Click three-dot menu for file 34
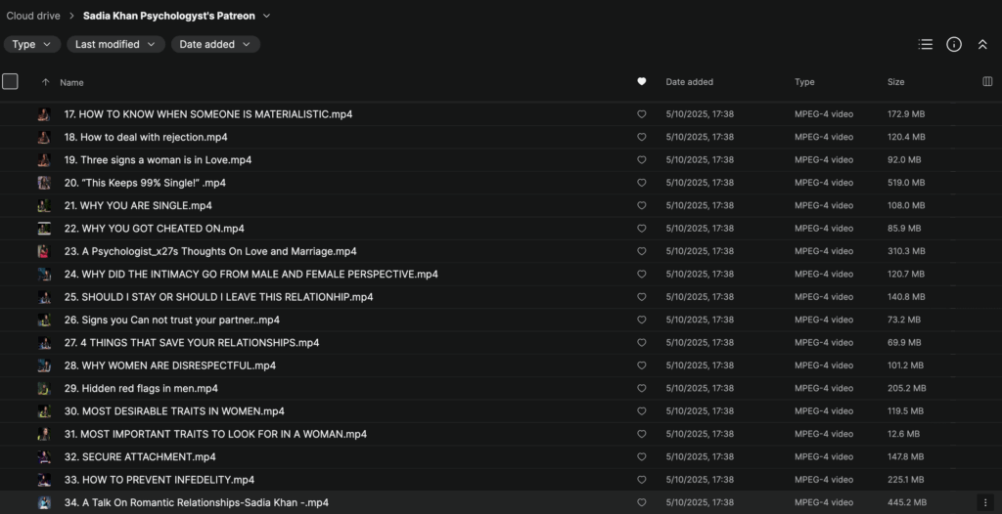This screenshot has height=514, width=1002. coord(984,502)
